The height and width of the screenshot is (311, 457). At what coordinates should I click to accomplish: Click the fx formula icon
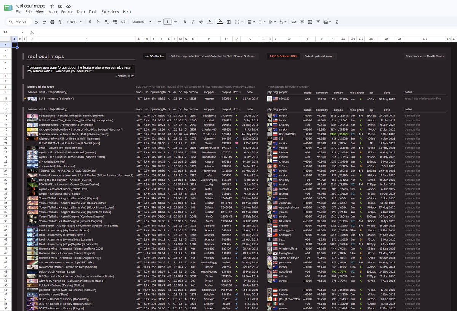(x=32, y=32)
